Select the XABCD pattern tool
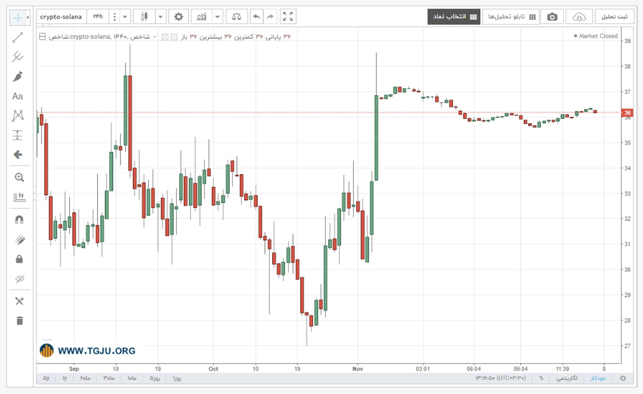This screenshot has width=643, height=394. coord(18,115)
